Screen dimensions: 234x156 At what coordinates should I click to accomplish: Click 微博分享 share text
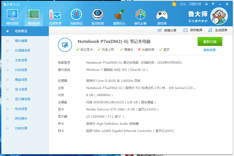(x=170, y=30)
